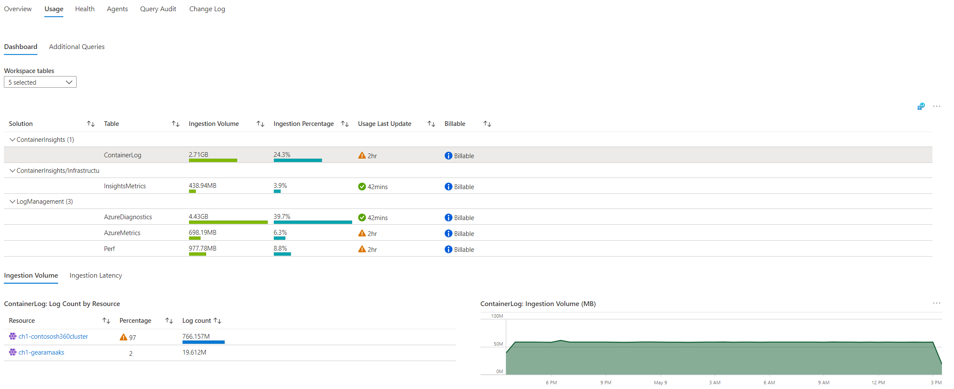Screen dimensions: 954x389
Task: Open the Additional Queries tab
Action: coord(77,47)
